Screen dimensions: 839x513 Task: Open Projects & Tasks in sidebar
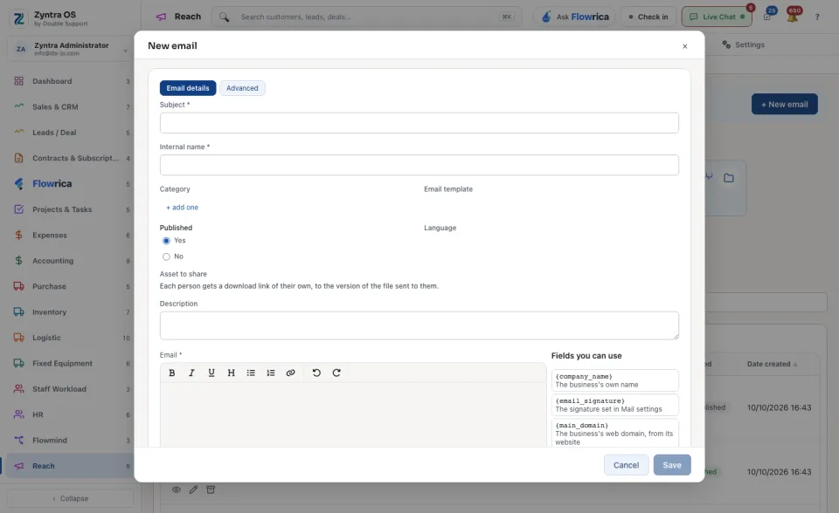(x=71, y=209)
